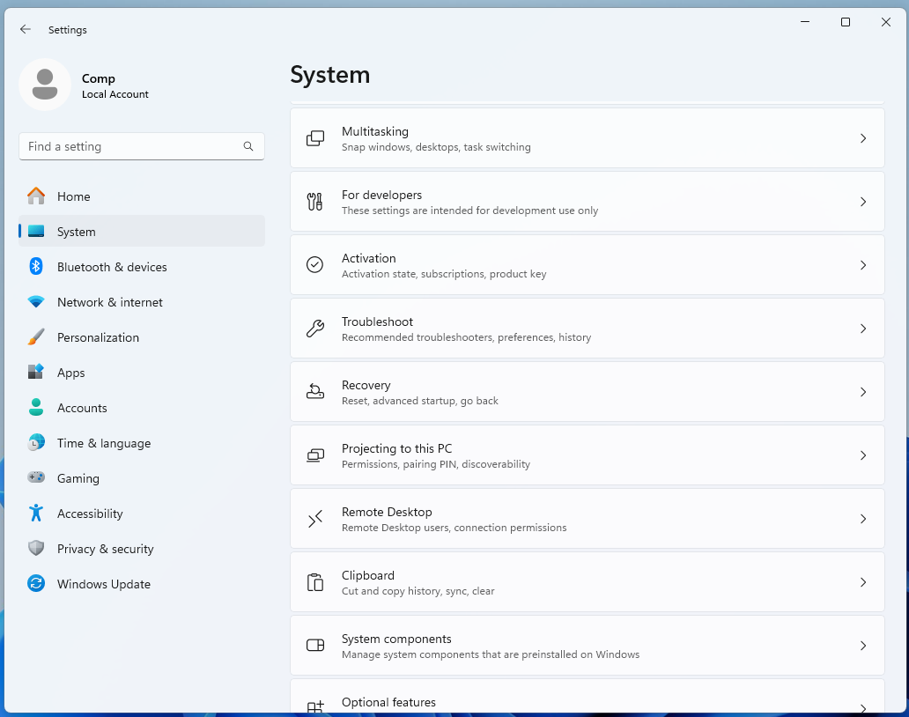
Task: Click the Clipboard row chevron
Action: coord(863,582)
